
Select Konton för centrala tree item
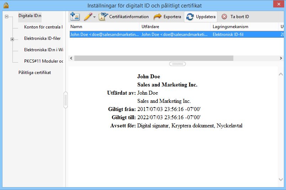43,27
